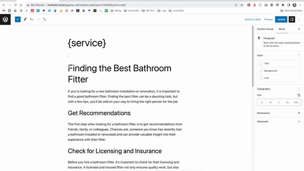Click paragraph starting 'Before you hire'
Image resolution: width=304 pixels, height=171 pixels.
point(123,165)
